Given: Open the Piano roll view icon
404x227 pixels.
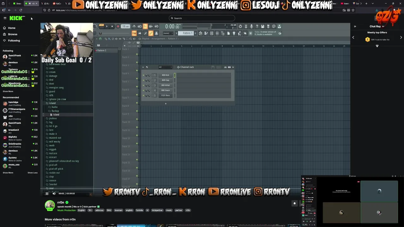Looking at the screenshot, I should pos(206,33).
